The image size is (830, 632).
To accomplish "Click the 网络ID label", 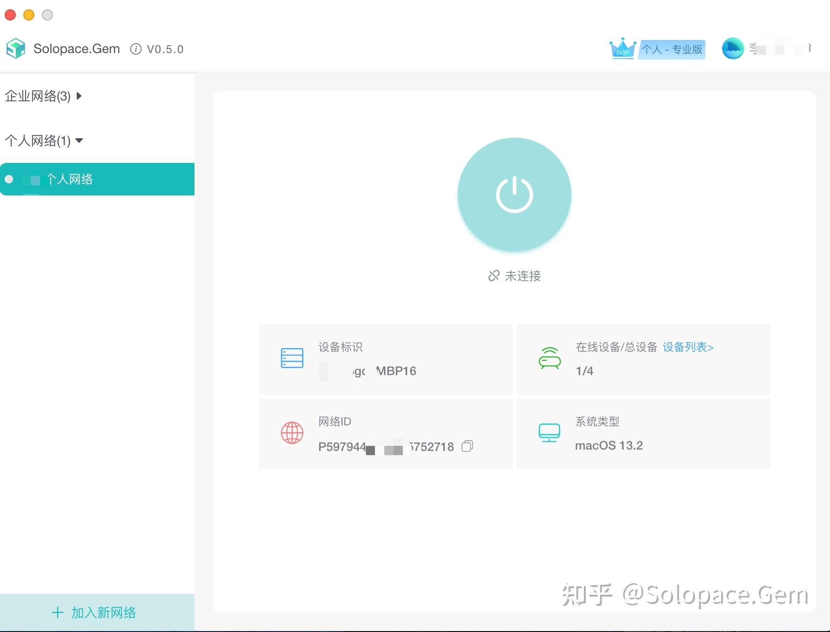I will pyautogui.click(x=335, y=422).
